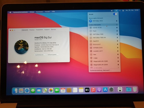
Task: Open Calendar showing 28 in Dock
Action: click(x=63, y=90)
